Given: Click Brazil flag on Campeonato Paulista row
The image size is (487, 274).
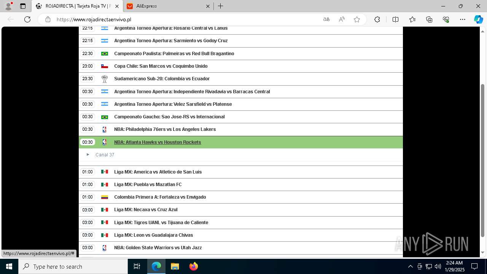Looking at the screenshot, I should pos(104,54).
